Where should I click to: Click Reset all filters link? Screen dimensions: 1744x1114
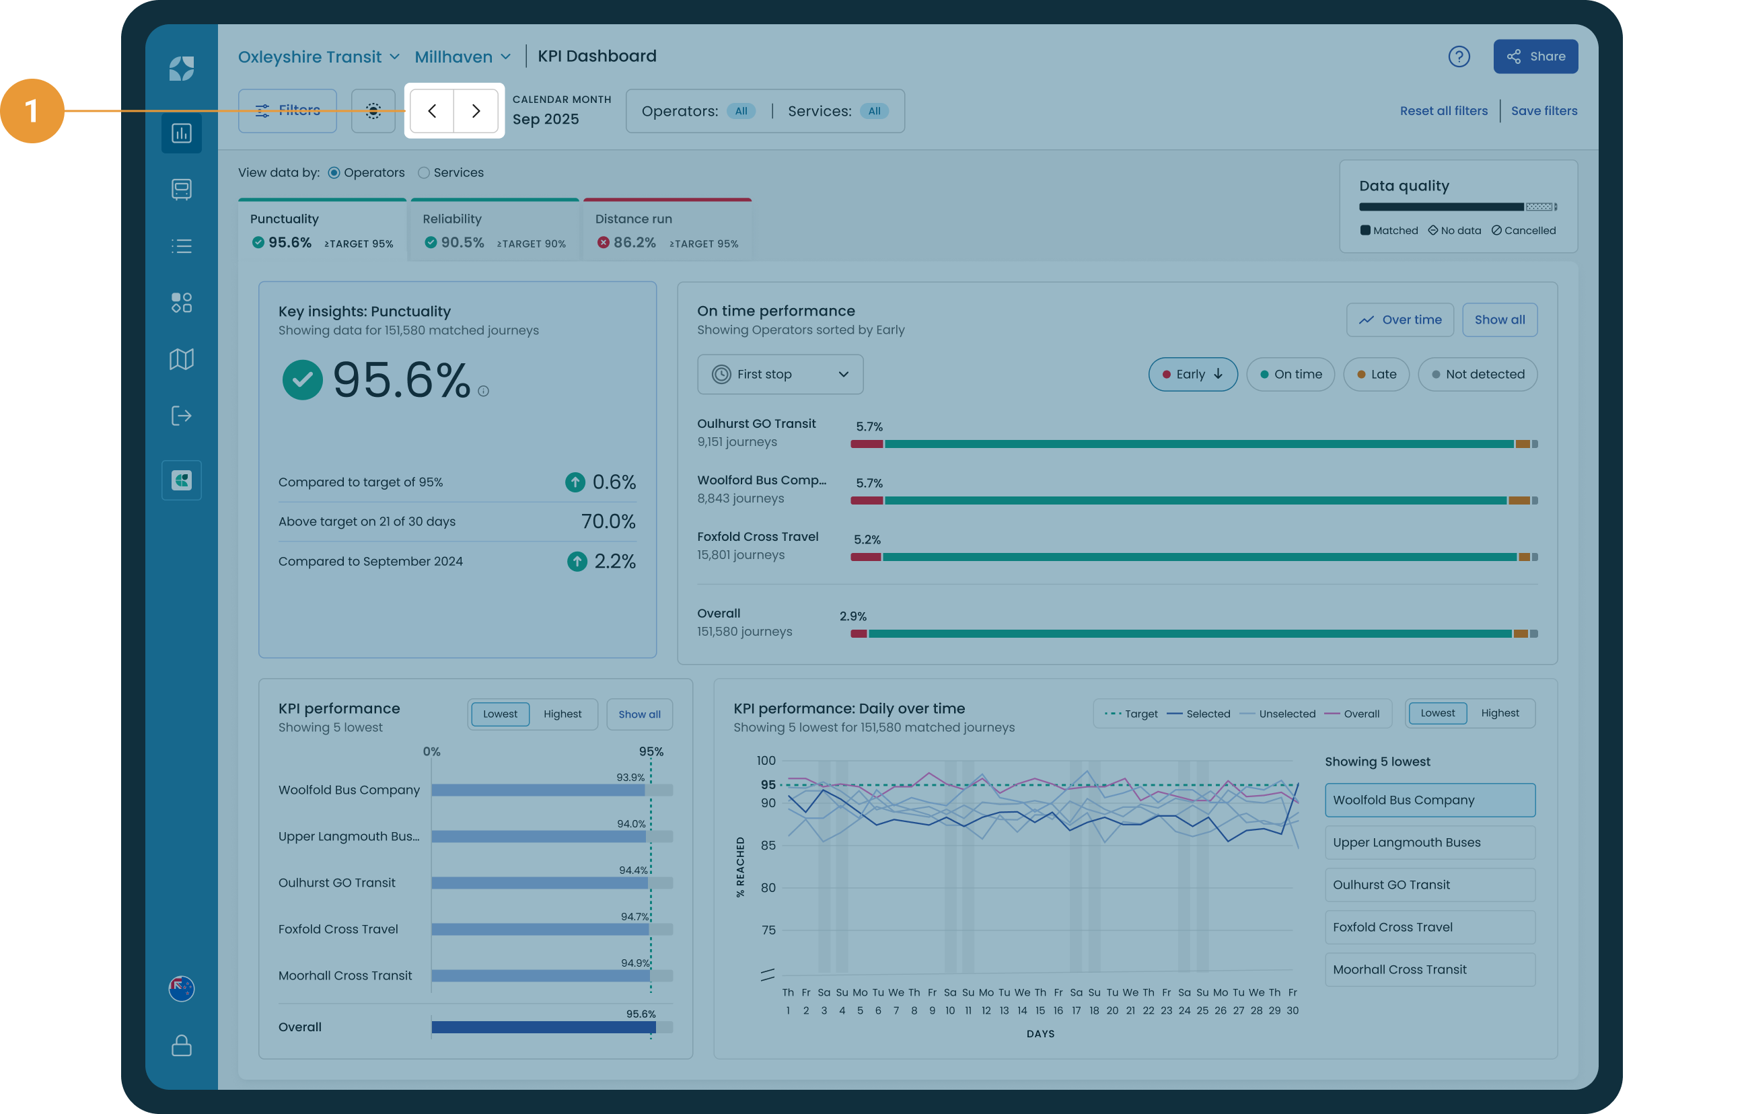tap(1443, 111)
